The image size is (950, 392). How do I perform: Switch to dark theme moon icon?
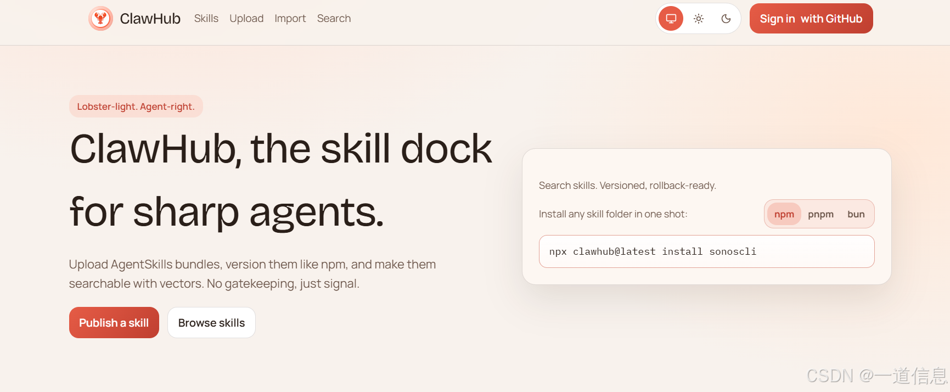click(726, 19)
